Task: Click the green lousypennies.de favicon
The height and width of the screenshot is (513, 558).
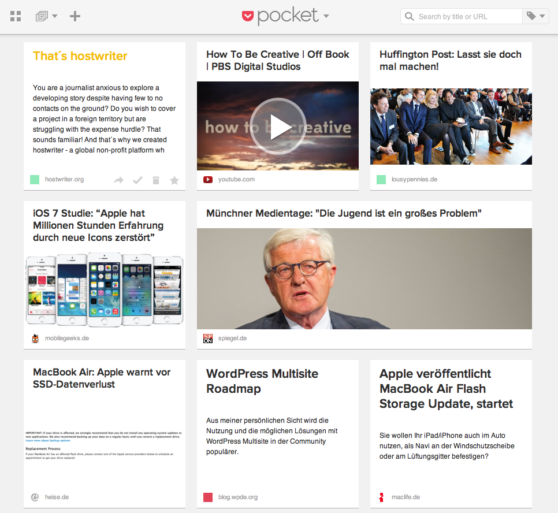Action: [x=381, y=180]
